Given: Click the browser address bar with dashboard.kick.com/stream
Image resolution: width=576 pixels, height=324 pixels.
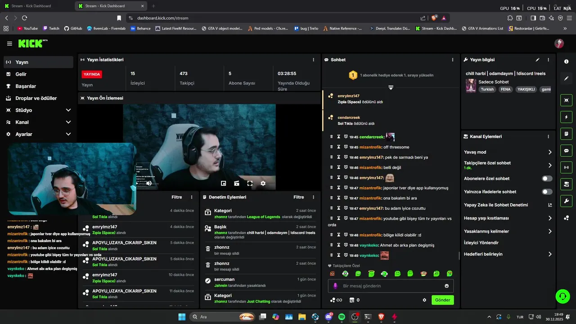Looking at the screenshot, I should point(274,18).
